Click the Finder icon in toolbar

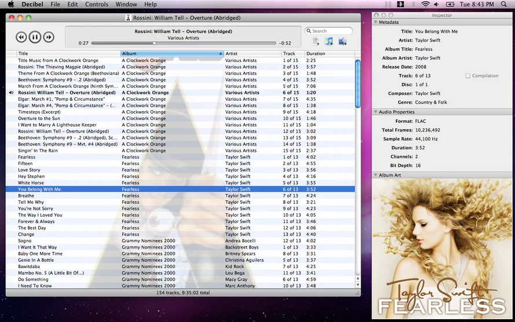coord(343,41)
